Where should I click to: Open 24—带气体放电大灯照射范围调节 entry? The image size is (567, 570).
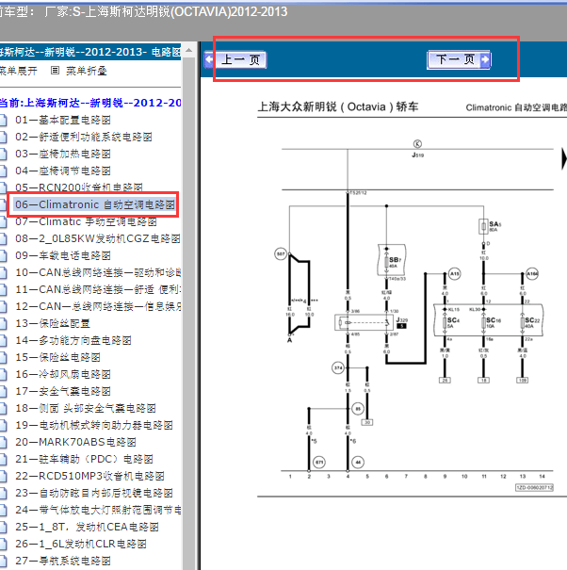point(98,510)
